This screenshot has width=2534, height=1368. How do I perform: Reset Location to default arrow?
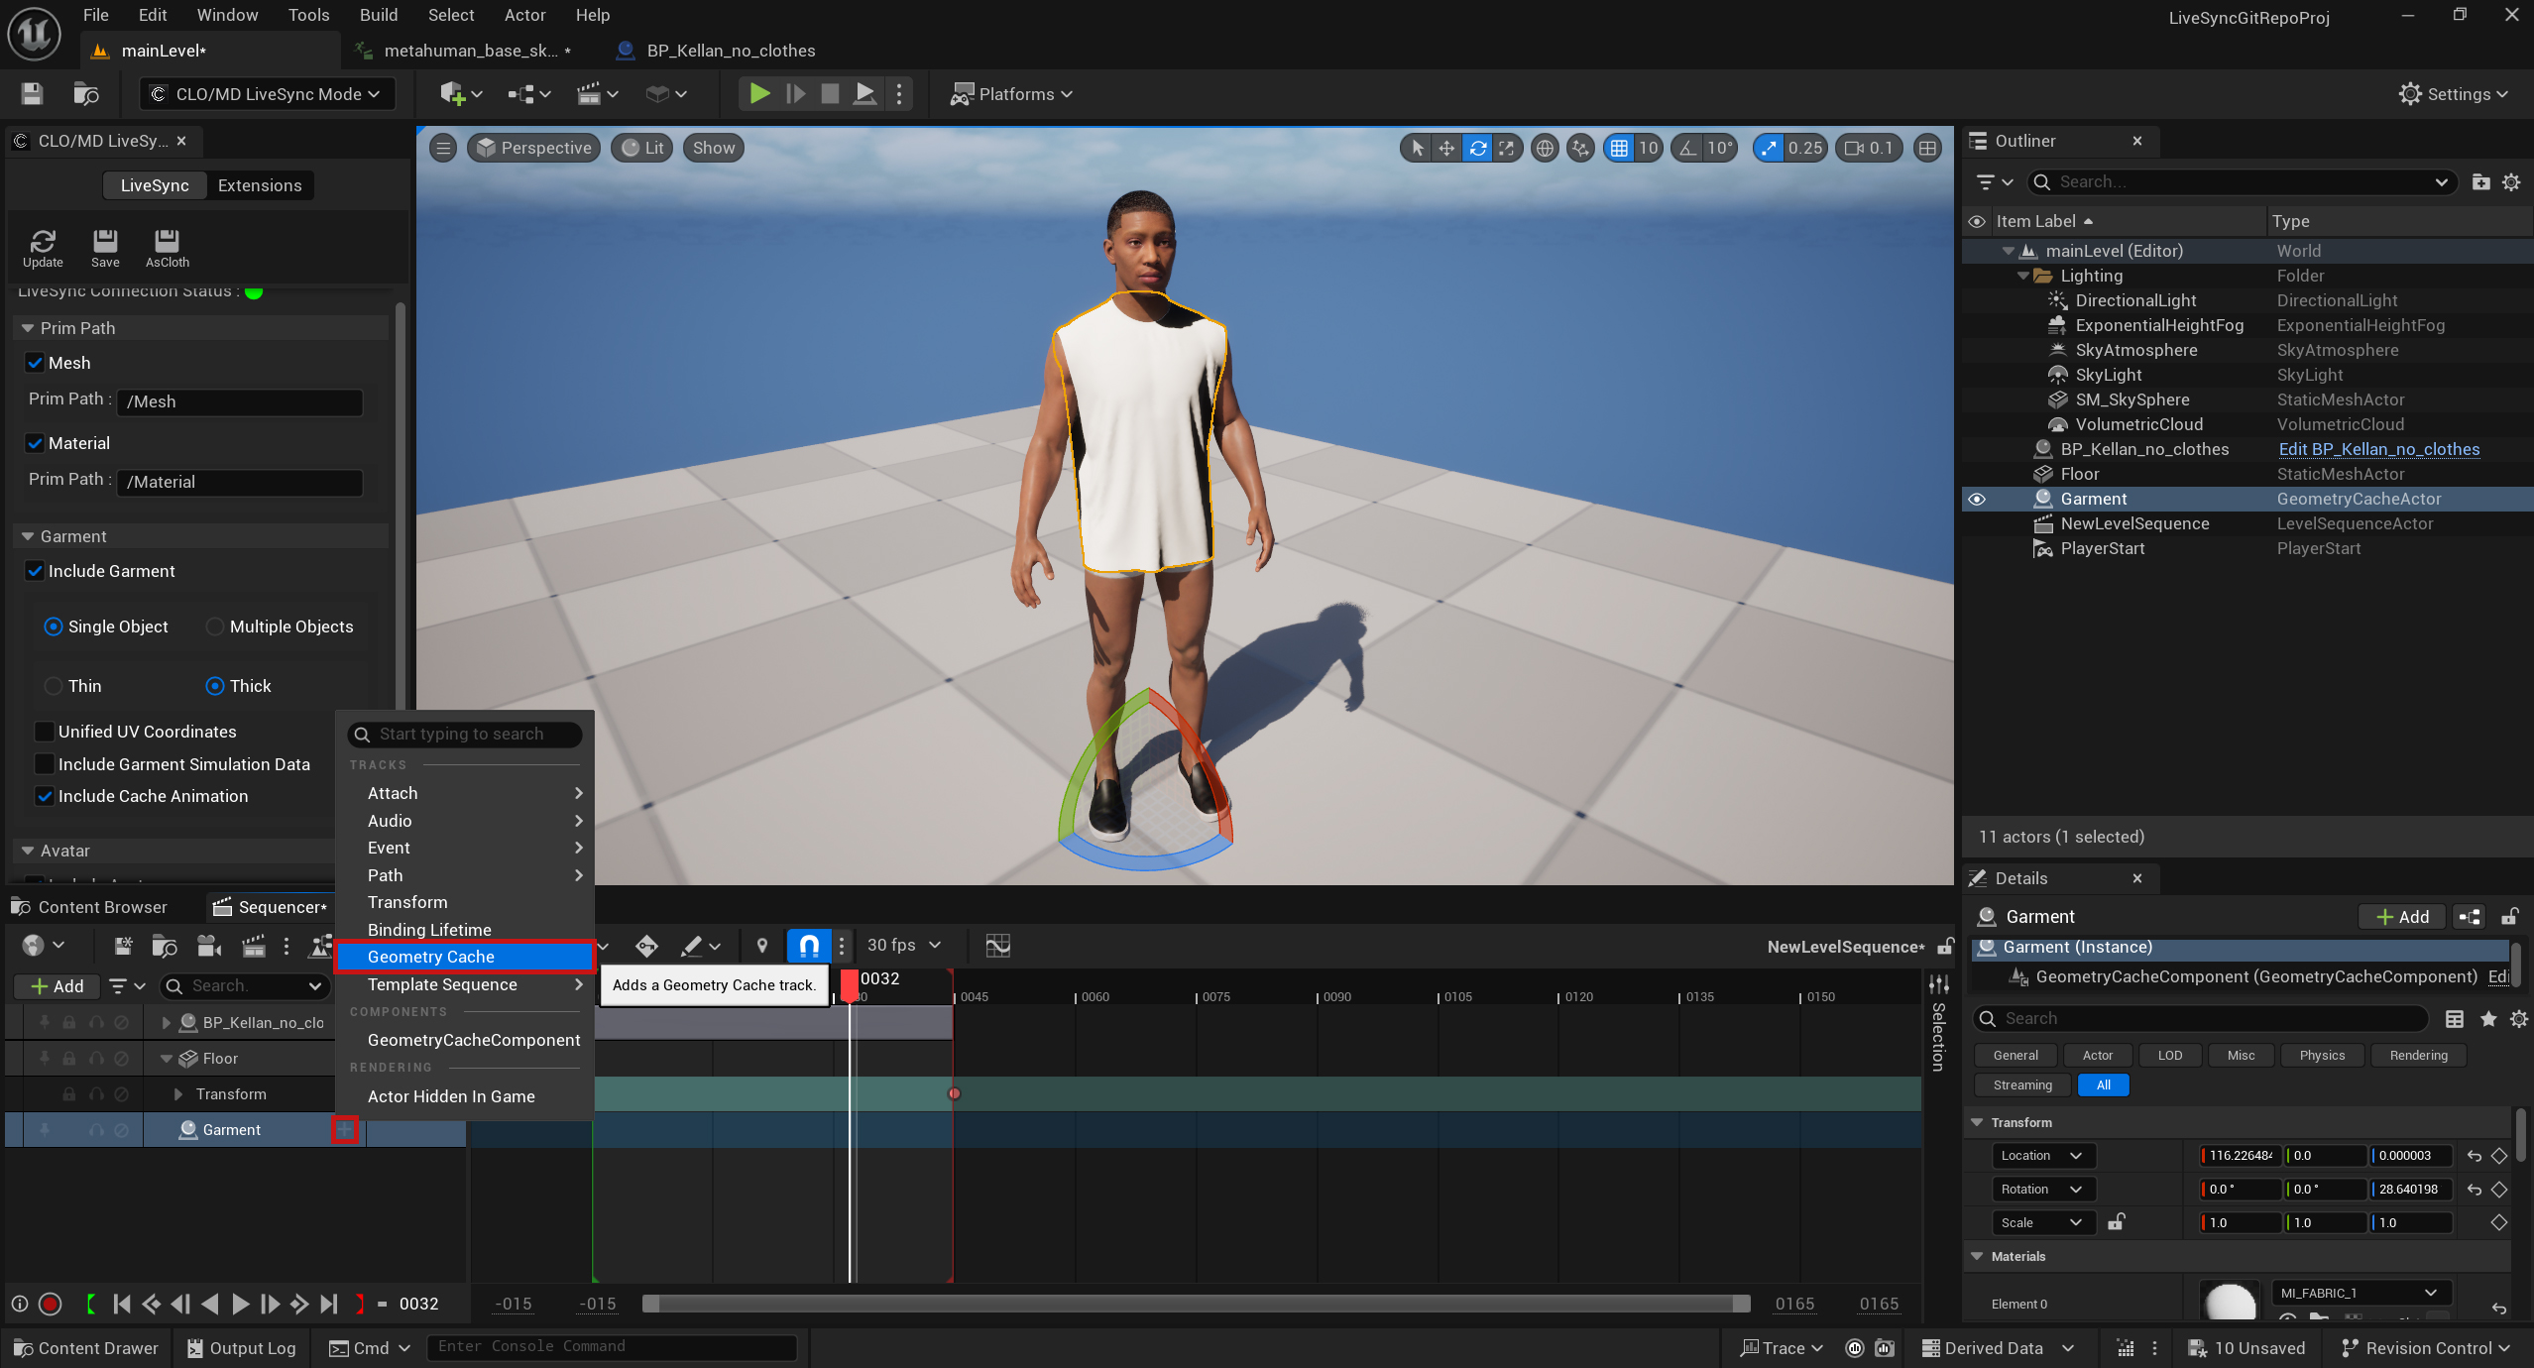pos(2475,1156)
